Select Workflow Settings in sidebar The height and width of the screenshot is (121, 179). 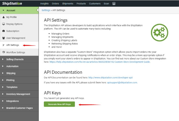[19, 52]
